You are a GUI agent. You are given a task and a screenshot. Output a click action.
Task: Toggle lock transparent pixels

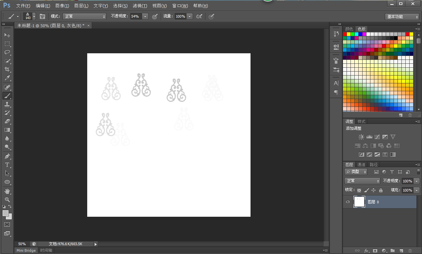(x=359, y=190)
